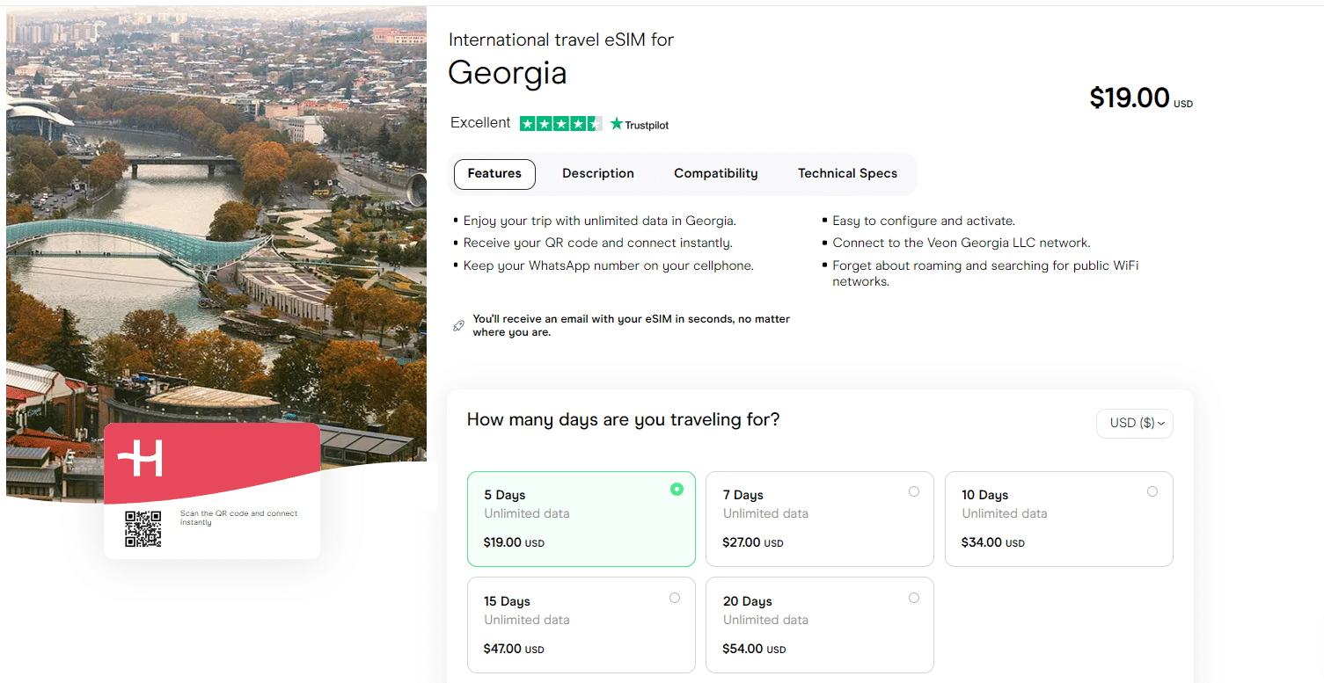This screenshot has width=1324, height=683.
Task: Click the paper plane icon beside the email note
Action: [x=458, y=324]
